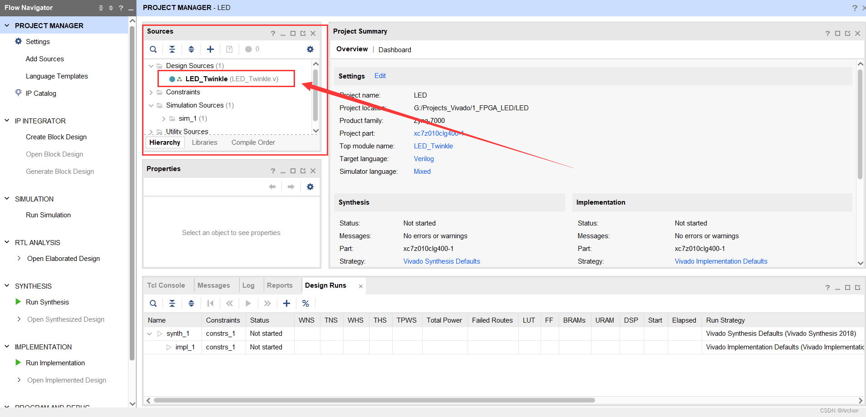The height and width of the screenshot is (417, 866).
Task: Open Flow Navigator help question mark
Action: [121, 8]
